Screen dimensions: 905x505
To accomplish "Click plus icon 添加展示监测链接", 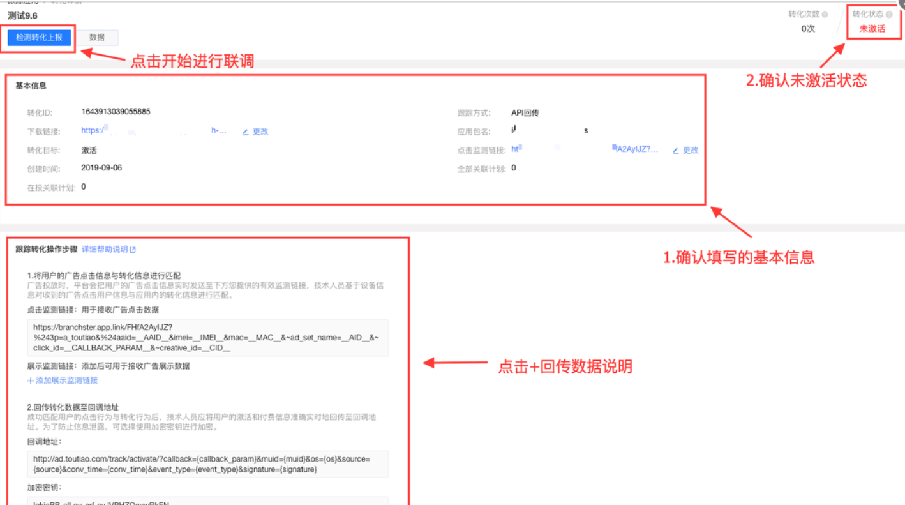I will (x=30, y=381).
